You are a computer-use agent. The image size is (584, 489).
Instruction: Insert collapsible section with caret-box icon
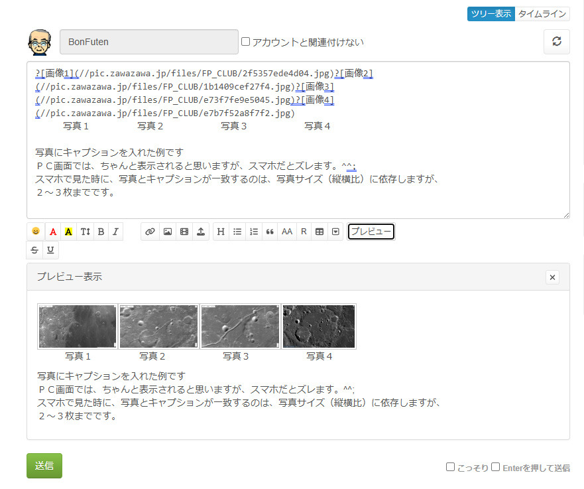[x=336, y=232]
